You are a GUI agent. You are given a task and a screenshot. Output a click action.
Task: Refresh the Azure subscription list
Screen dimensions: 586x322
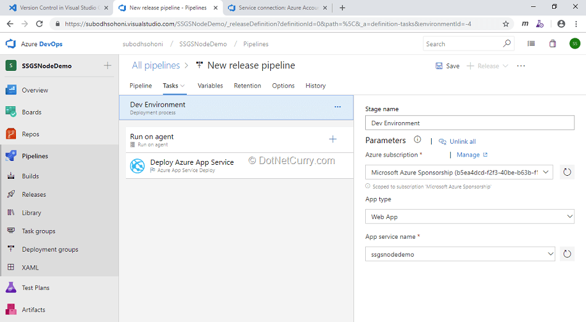coord(567,172)
